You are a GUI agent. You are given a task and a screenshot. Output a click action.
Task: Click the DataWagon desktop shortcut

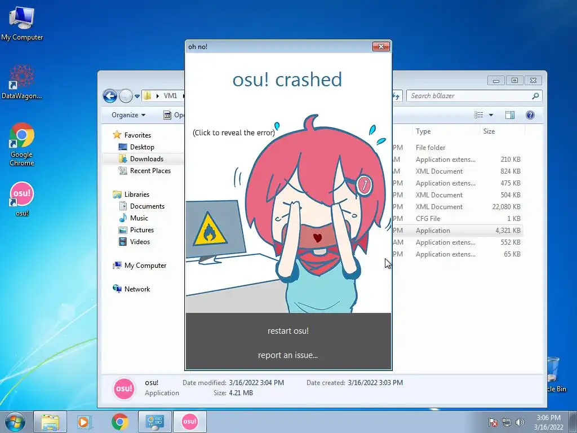pyautogui.click(x=22, y=82)
